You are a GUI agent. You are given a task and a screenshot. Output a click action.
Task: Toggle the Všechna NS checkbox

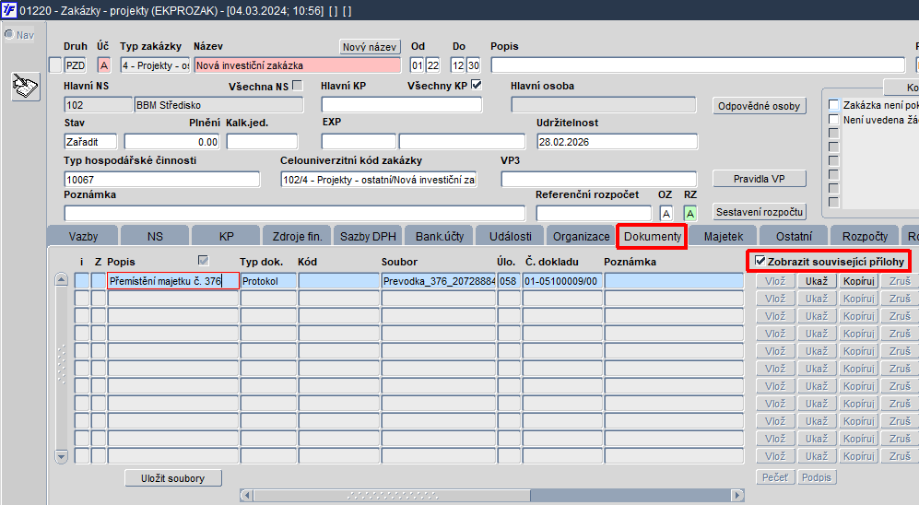298,86
